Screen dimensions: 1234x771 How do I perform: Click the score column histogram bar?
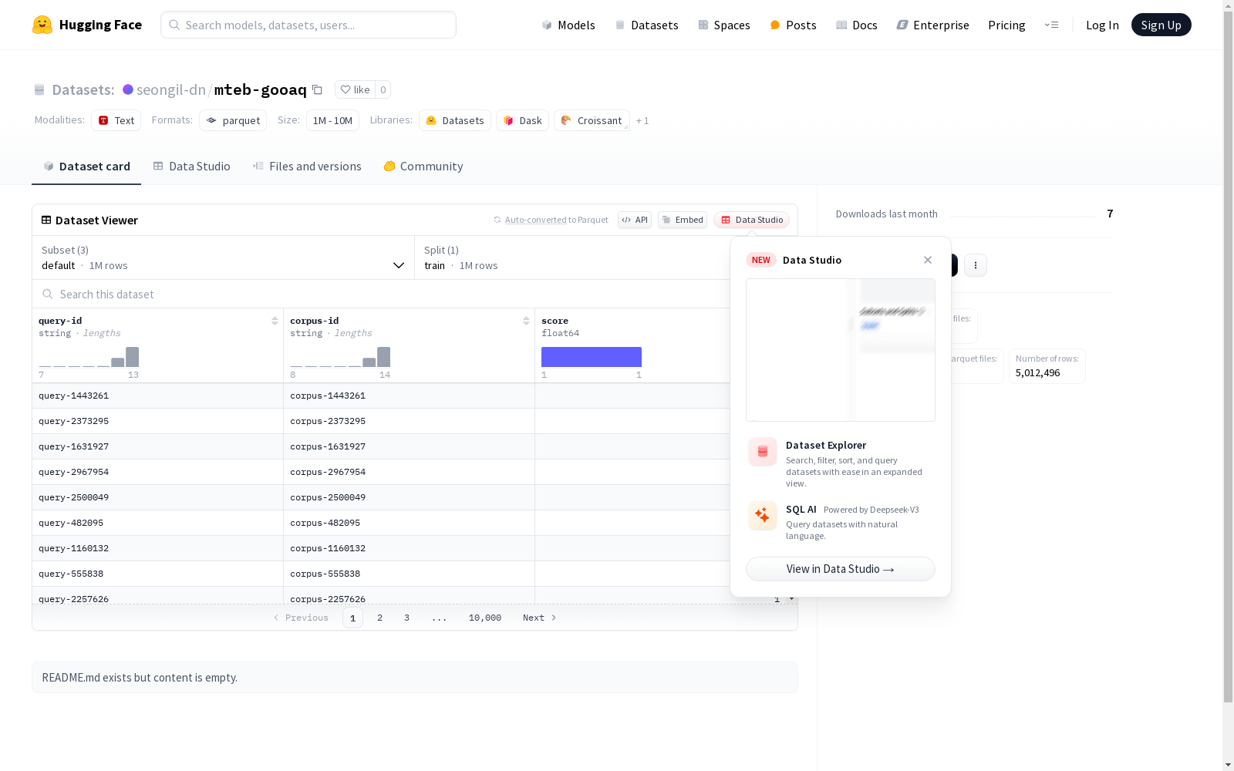[592, 357]
